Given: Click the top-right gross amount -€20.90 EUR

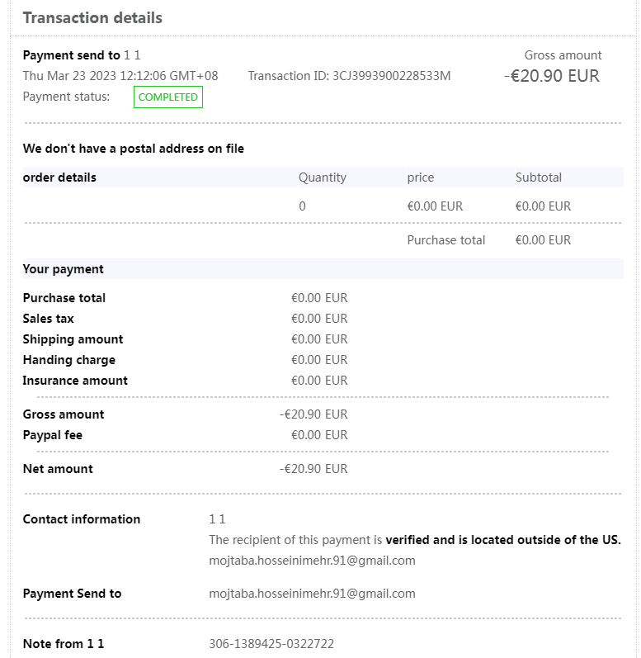Looking at the screenshot, I should coord(551,77).
